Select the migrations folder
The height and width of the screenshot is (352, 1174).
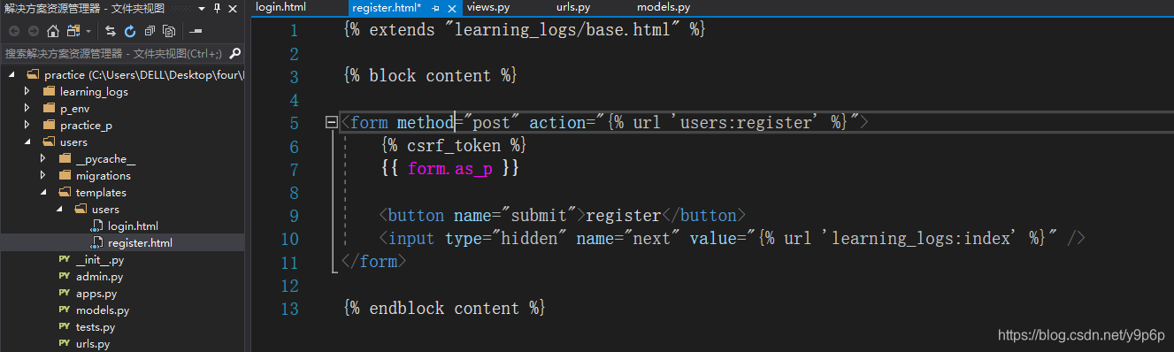[x=104, y=175]
